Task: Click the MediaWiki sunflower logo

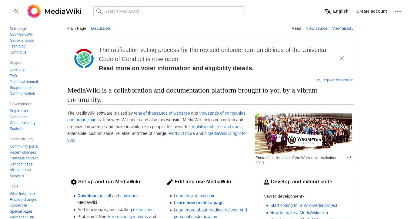Action: pyautogui.click(x=34, y=11)
